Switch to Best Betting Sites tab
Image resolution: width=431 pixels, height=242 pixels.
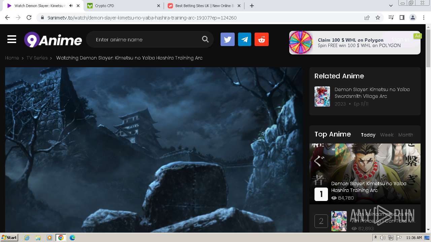pyautogui.click(x=204, y=6)
